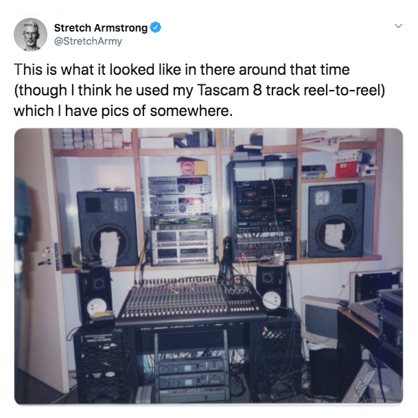Open the tweet options chevron menu

398,26
